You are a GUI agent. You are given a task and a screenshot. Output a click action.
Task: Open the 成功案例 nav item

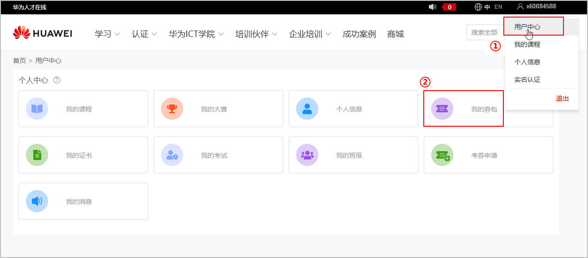pos(359,34)
